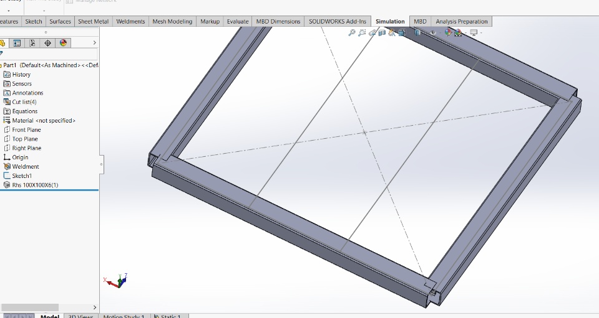Open the DimXpertManager crosshair tab
Image resolution: width=599 pixels, height=318 pixels.
[48, 43]
